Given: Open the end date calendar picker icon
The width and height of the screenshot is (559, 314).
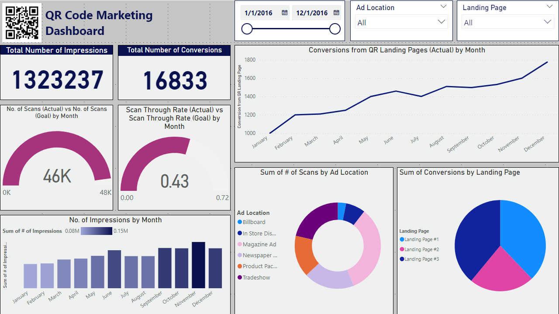Looking at the screenshot, I should 335,13.
